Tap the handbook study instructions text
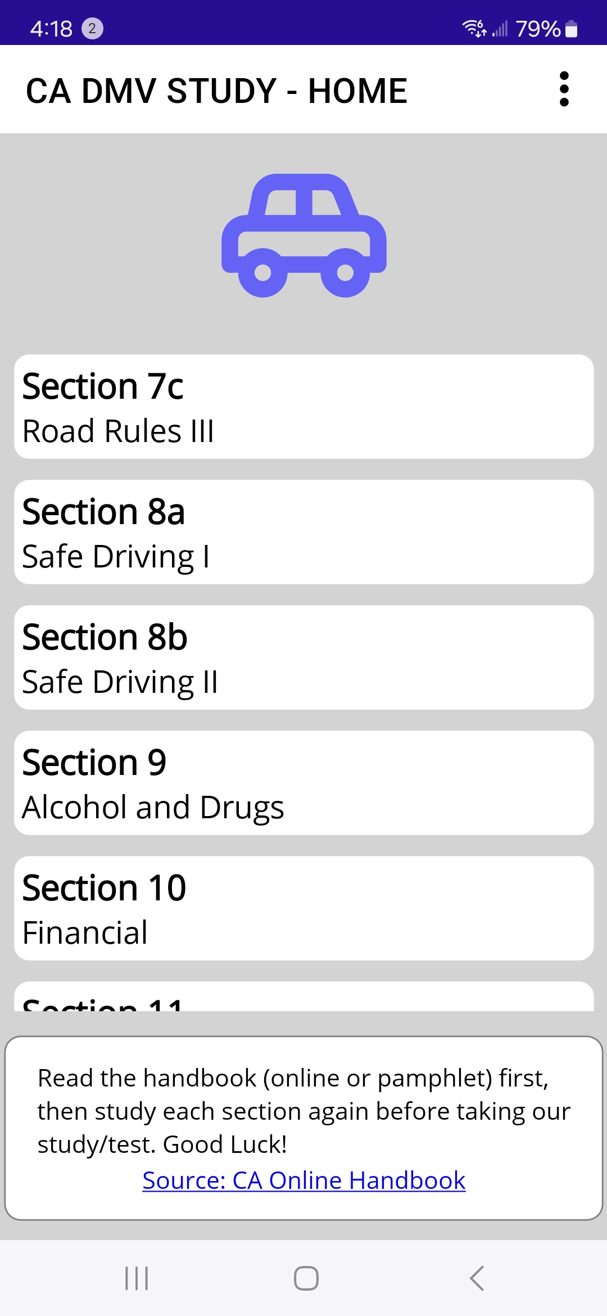The width and height of the screenshot is (607, 1316). coord(304,1111)
